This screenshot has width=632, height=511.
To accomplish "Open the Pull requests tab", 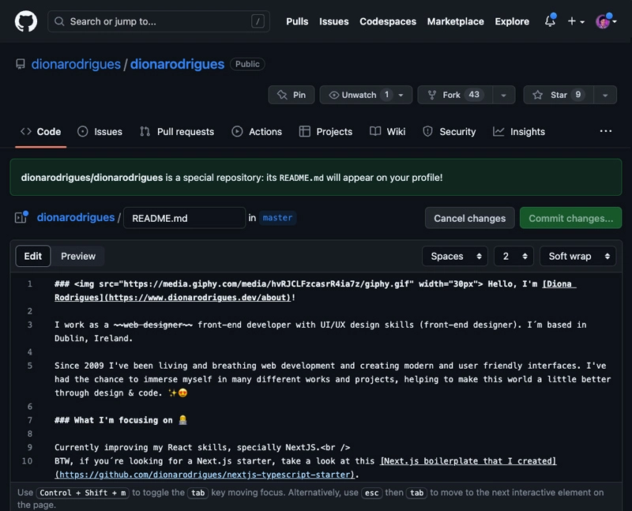I will 177,132.
